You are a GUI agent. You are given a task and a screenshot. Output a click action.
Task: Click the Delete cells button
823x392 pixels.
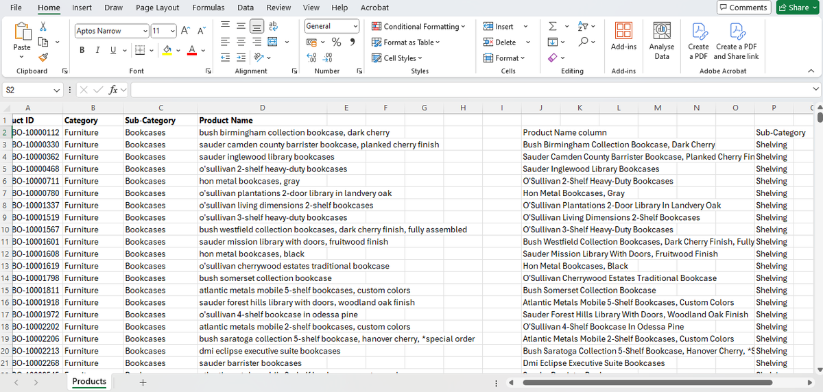tap(500, 42)
